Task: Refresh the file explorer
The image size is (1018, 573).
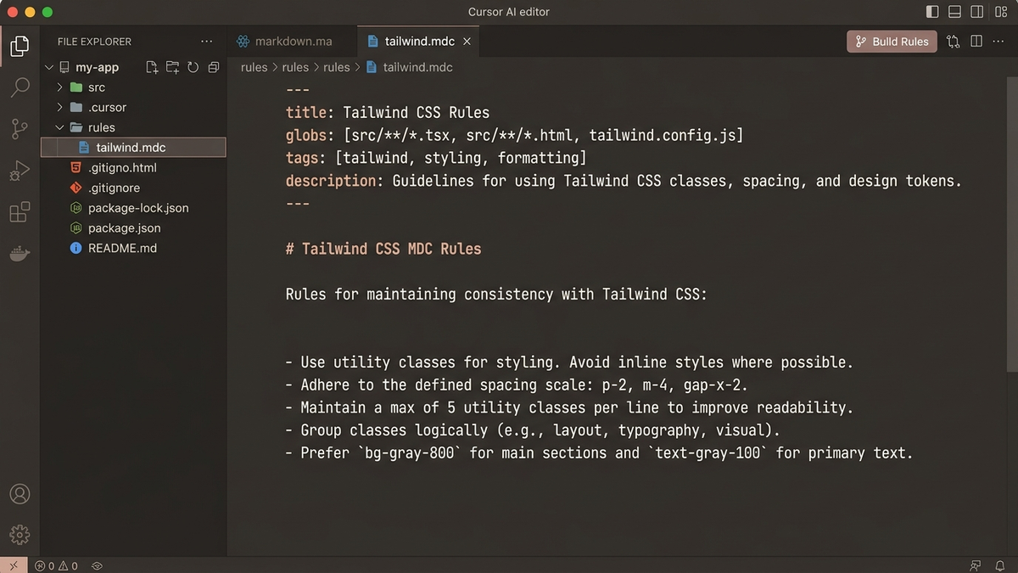Action: [x=193, y=67]
